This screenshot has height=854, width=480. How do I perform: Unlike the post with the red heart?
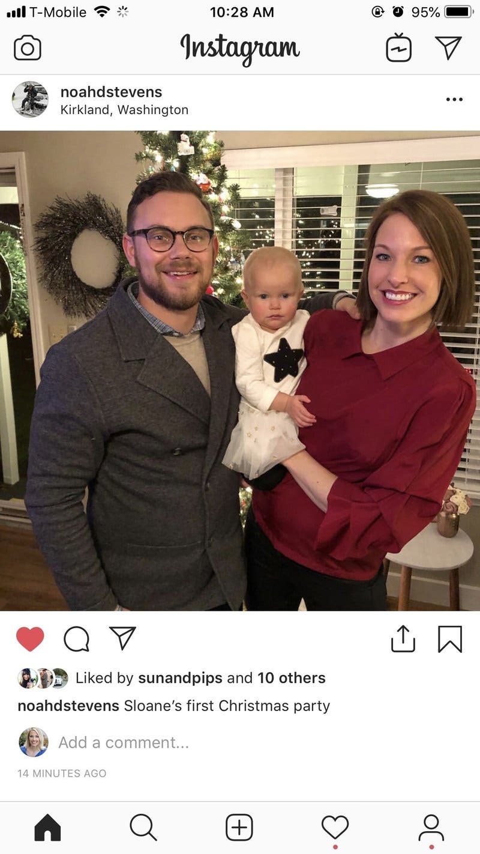[30, 639]
